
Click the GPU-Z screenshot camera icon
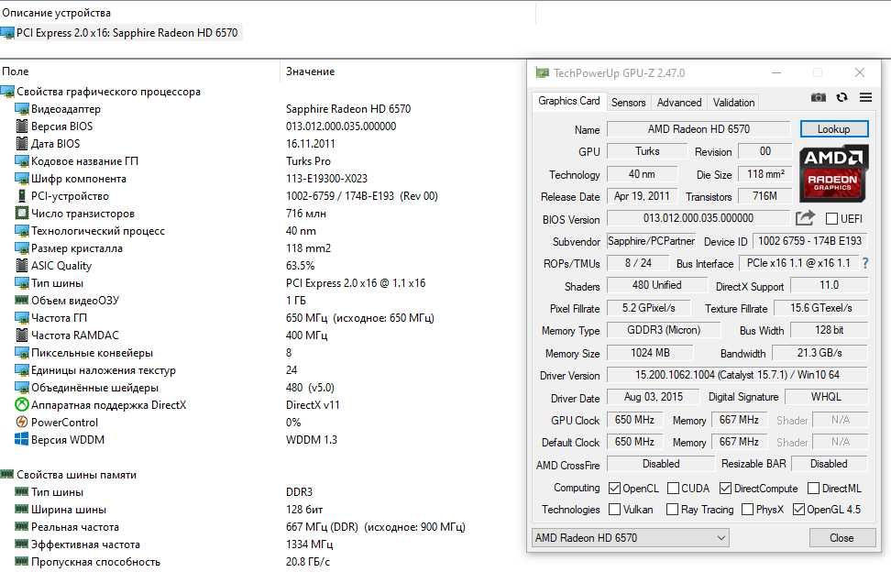coord(819,98)
